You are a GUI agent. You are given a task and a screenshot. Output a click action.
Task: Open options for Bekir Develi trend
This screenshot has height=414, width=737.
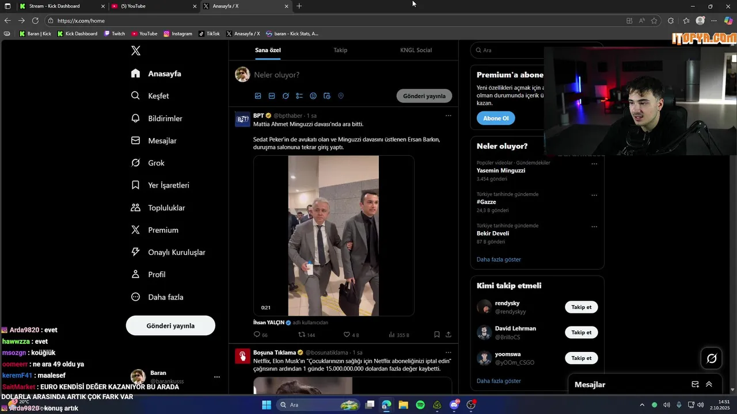pyautogui.click(x=594, y=227)
